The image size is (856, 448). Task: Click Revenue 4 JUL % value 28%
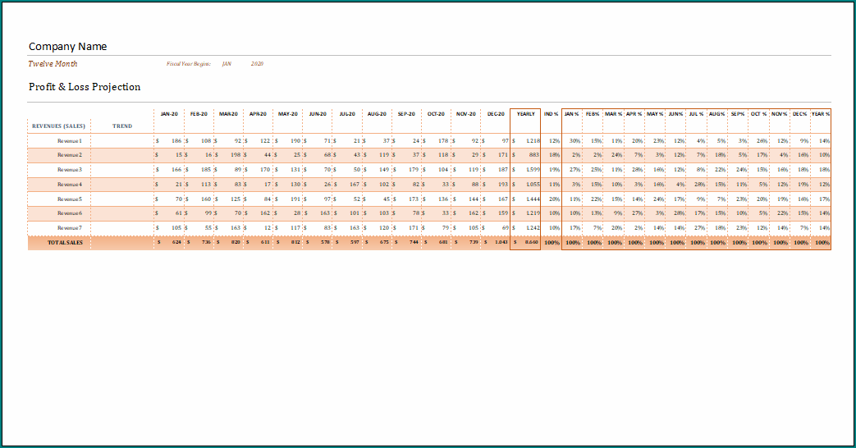(x=700, y=185)
